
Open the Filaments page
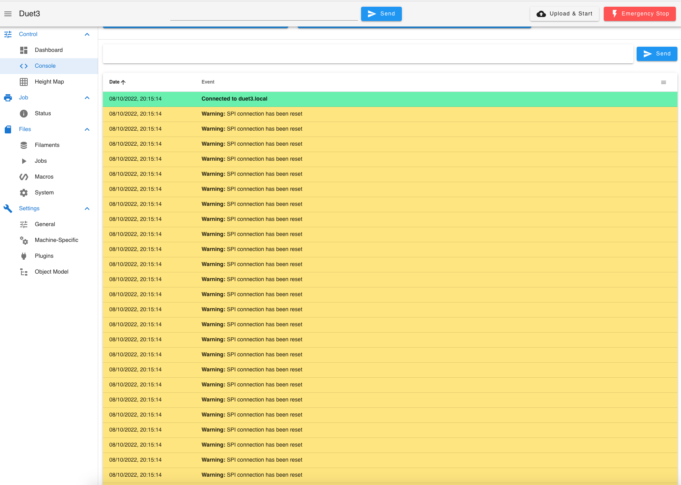pos(49,145)
